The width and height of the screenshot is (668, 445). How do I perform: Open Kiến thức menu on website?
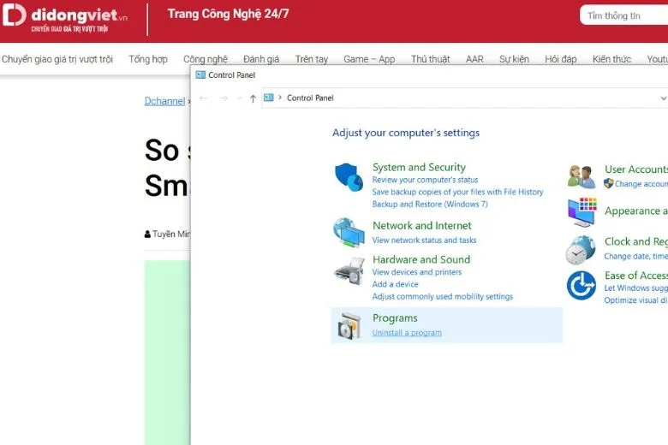[x=611, y=59]
